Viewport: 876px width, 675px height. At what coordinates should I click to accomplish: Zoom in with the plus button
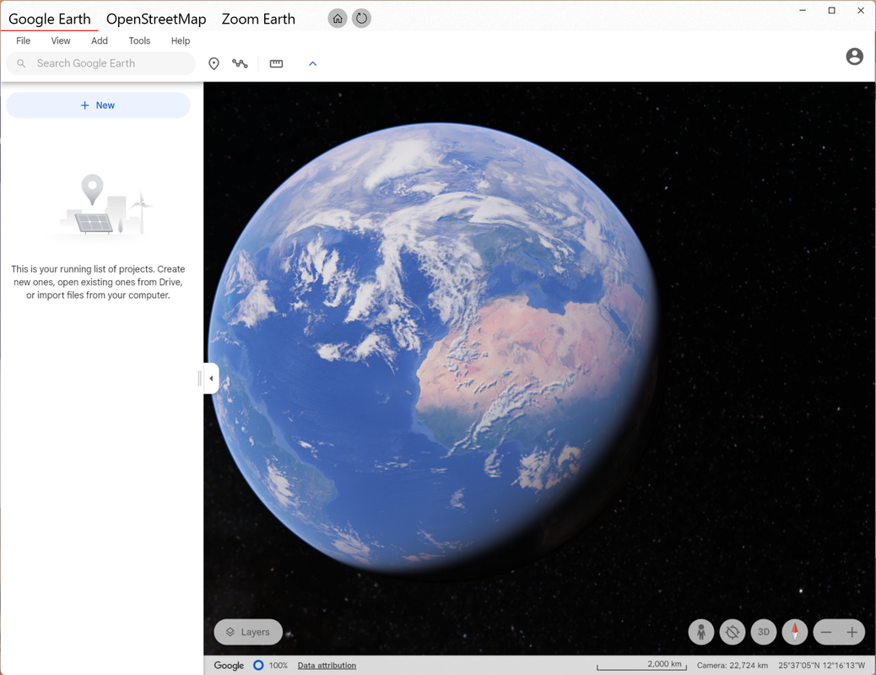click(852, 632)
